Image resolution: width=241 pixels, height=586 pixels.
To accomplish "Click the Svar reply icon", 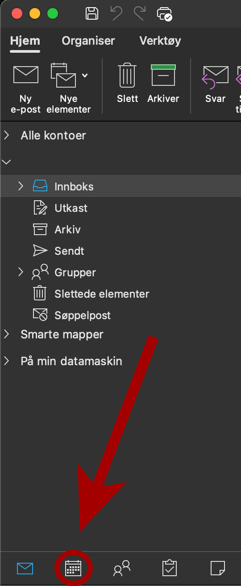I will 216,75.
